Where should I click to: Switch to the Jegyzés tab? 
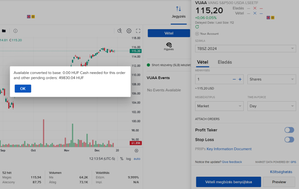(179, 16)
